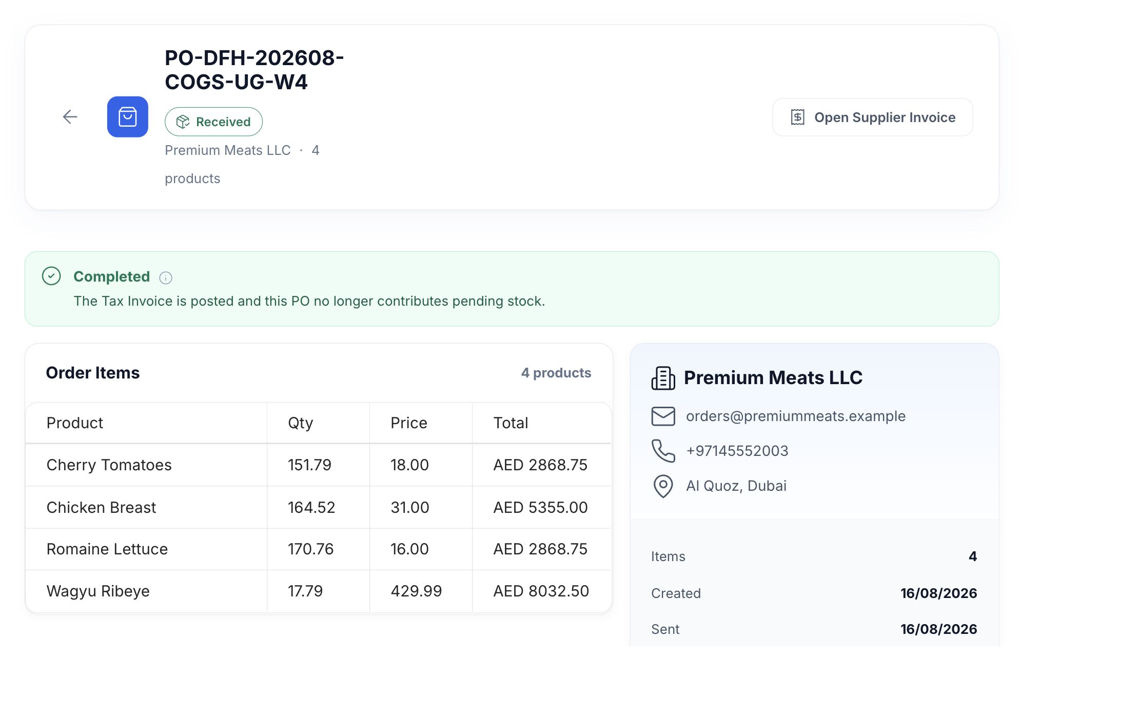Select the Romaine Lettuce row
The image size is (1138, 718).
(x=319, y=549)
